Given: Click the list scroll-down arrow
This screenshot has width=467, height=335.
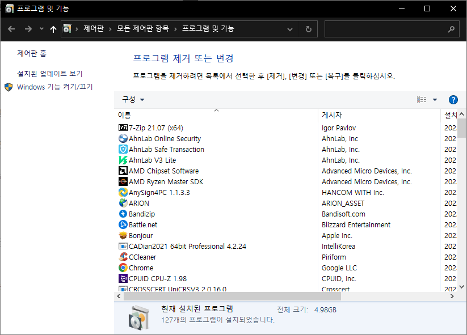Looking at the screenshot, I should 462,287.
